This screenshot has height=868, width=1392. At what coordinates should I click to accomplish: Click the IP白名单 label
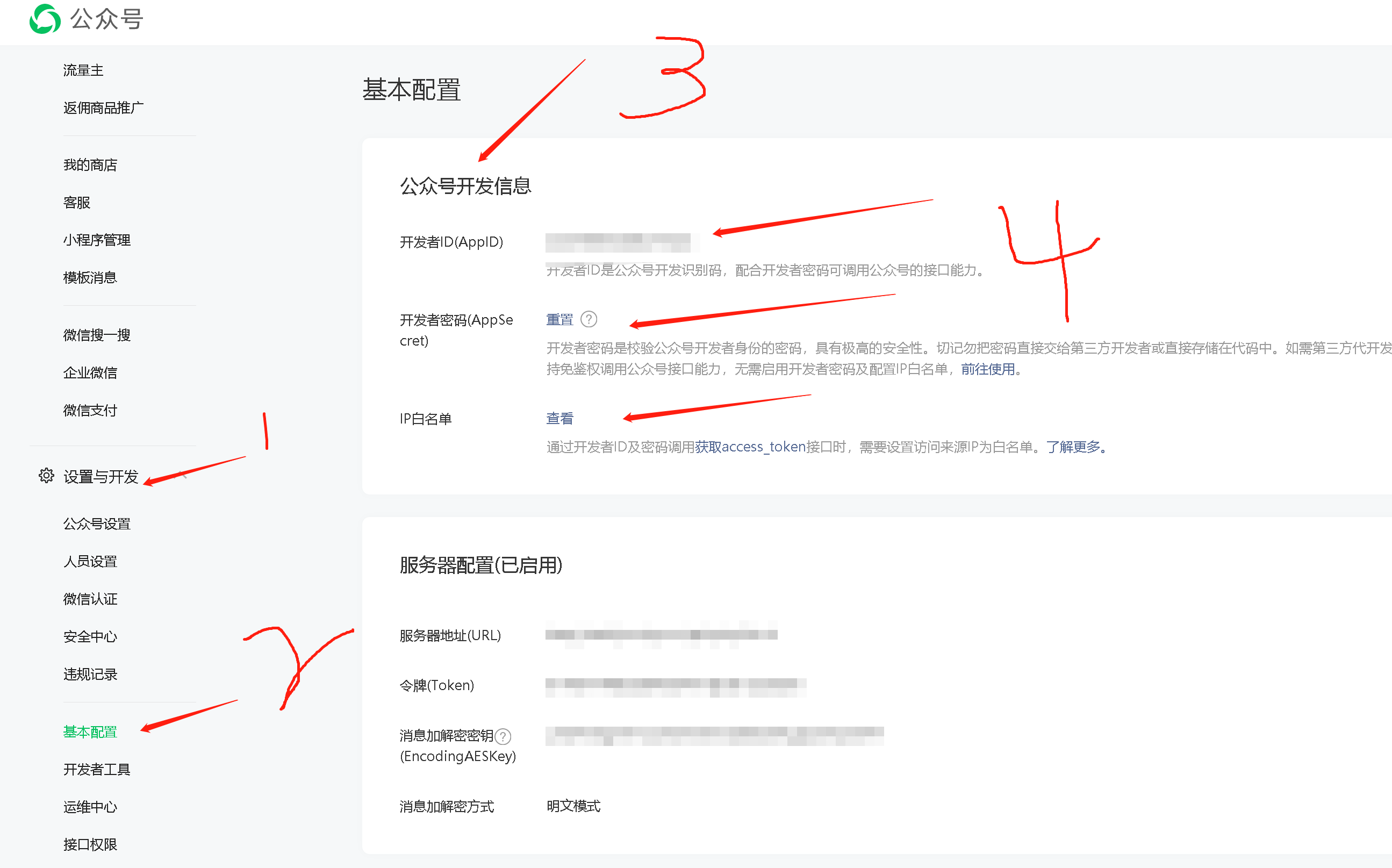(425, 419)
